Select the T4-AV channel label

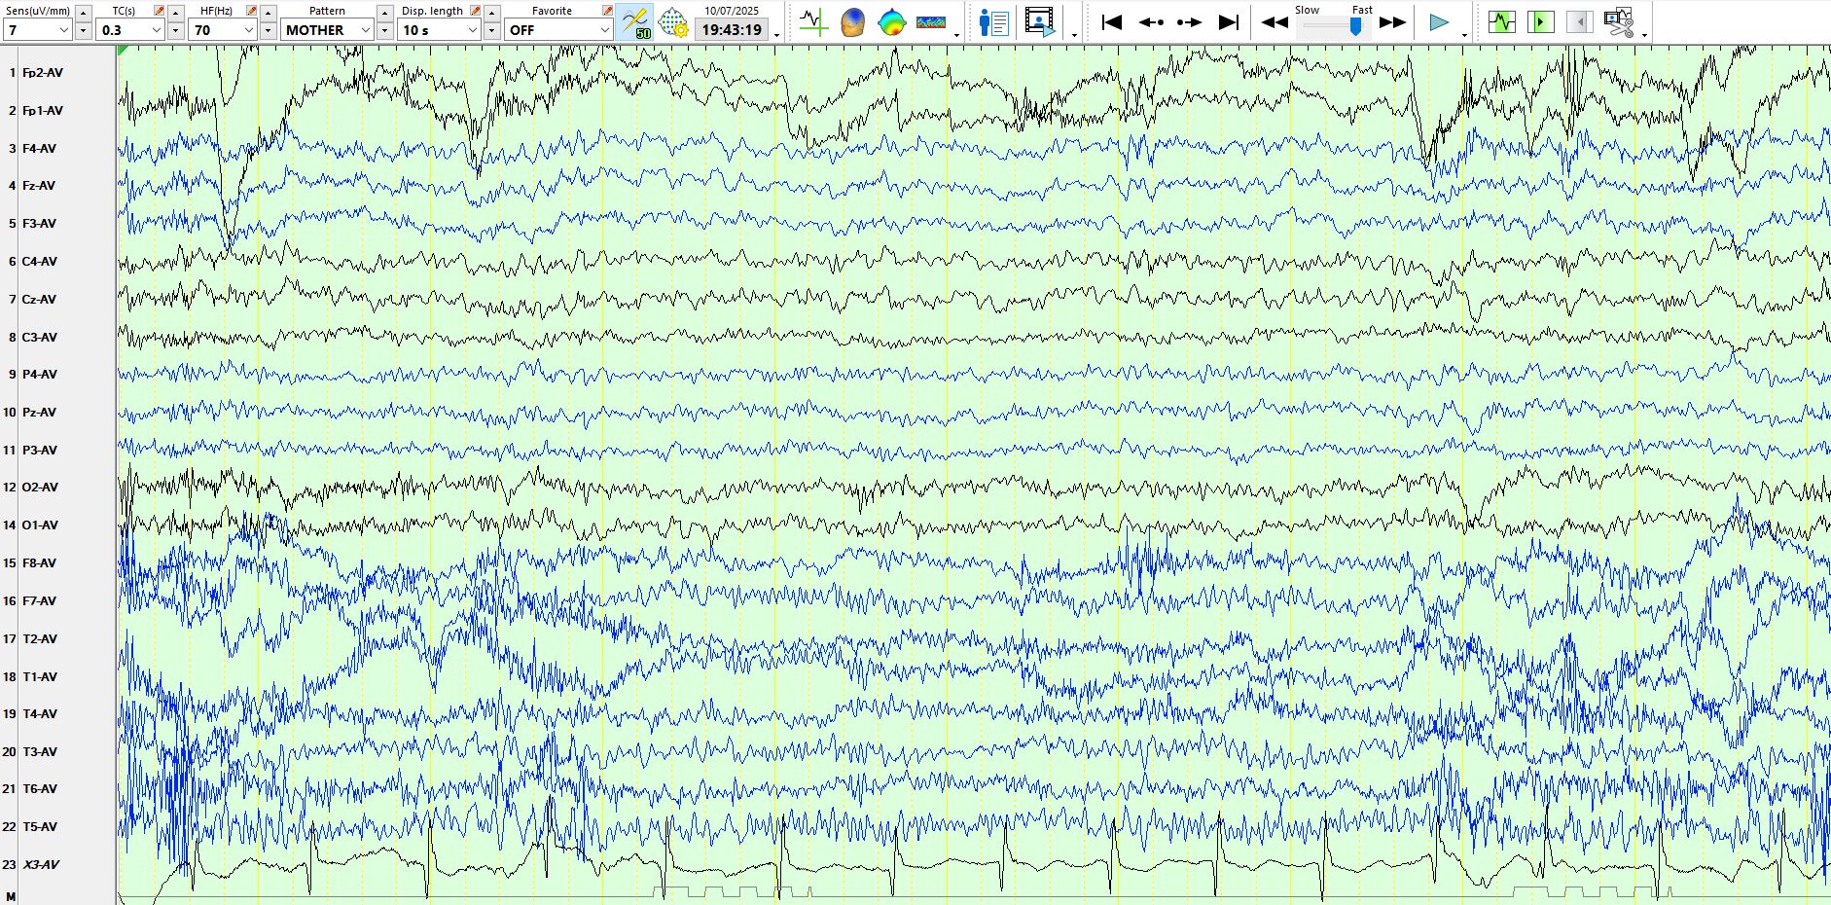click(40, 714)
